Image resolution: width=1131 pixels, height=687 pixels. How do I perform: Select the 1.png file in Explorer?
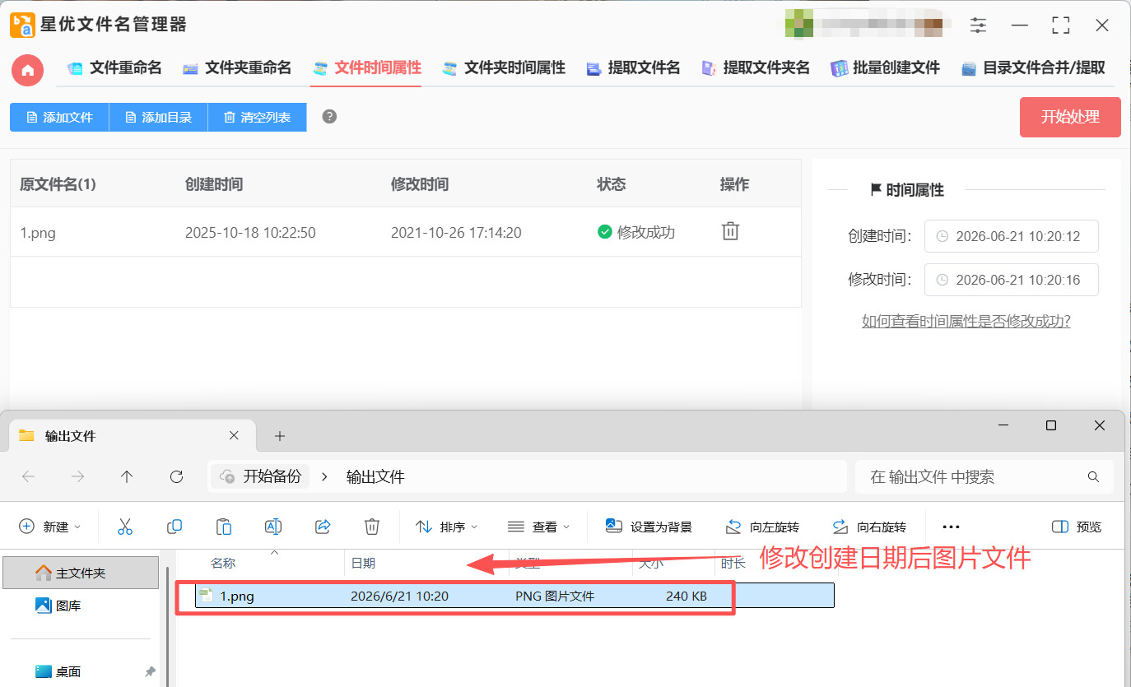[514, 596]
